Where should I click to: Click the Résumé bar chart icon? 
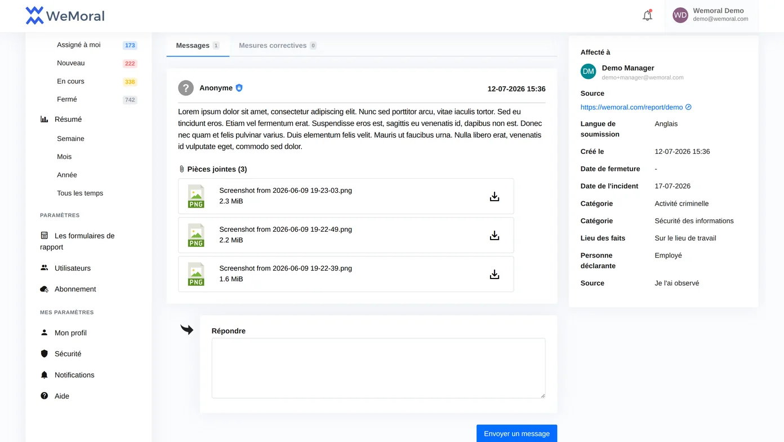(44, 119)
